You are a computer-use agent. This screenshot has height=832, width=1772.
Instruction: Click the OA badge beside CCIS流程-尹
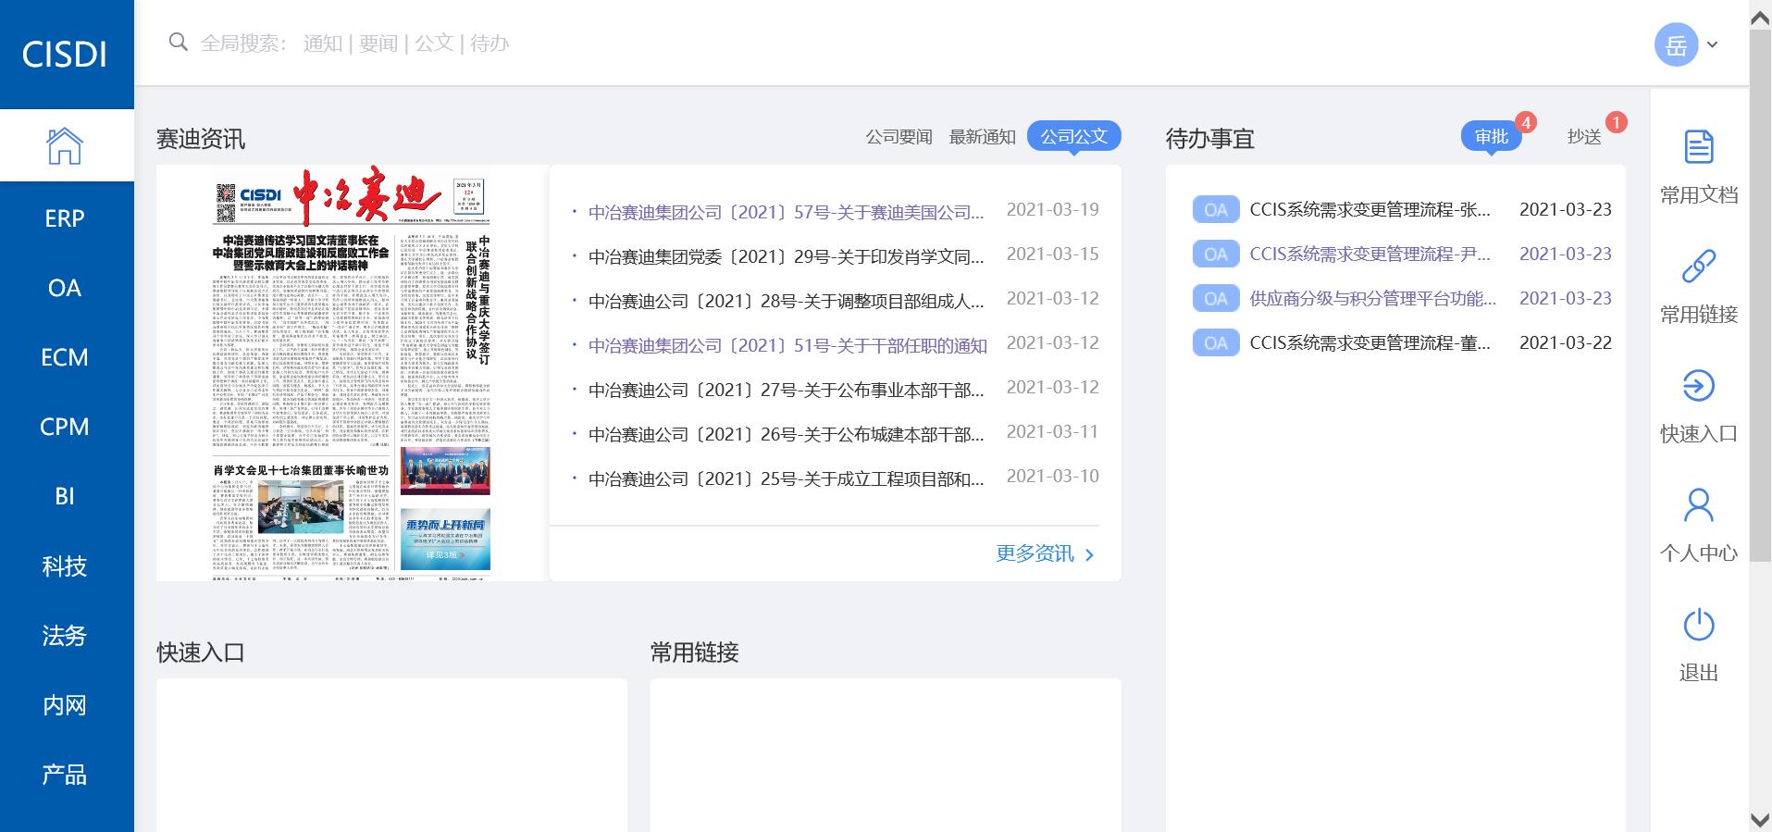(1215, 255)
